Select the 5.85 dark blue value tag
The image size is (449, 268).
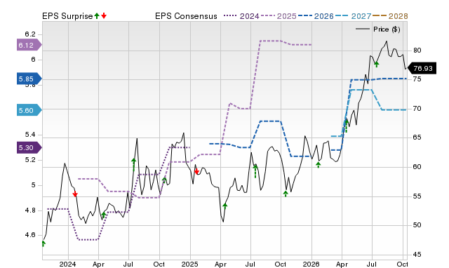pyautogui.click(x=29, y=79)
